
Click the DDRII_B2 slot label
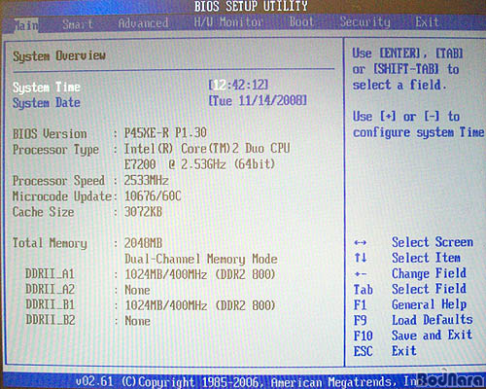pos(50,320)
